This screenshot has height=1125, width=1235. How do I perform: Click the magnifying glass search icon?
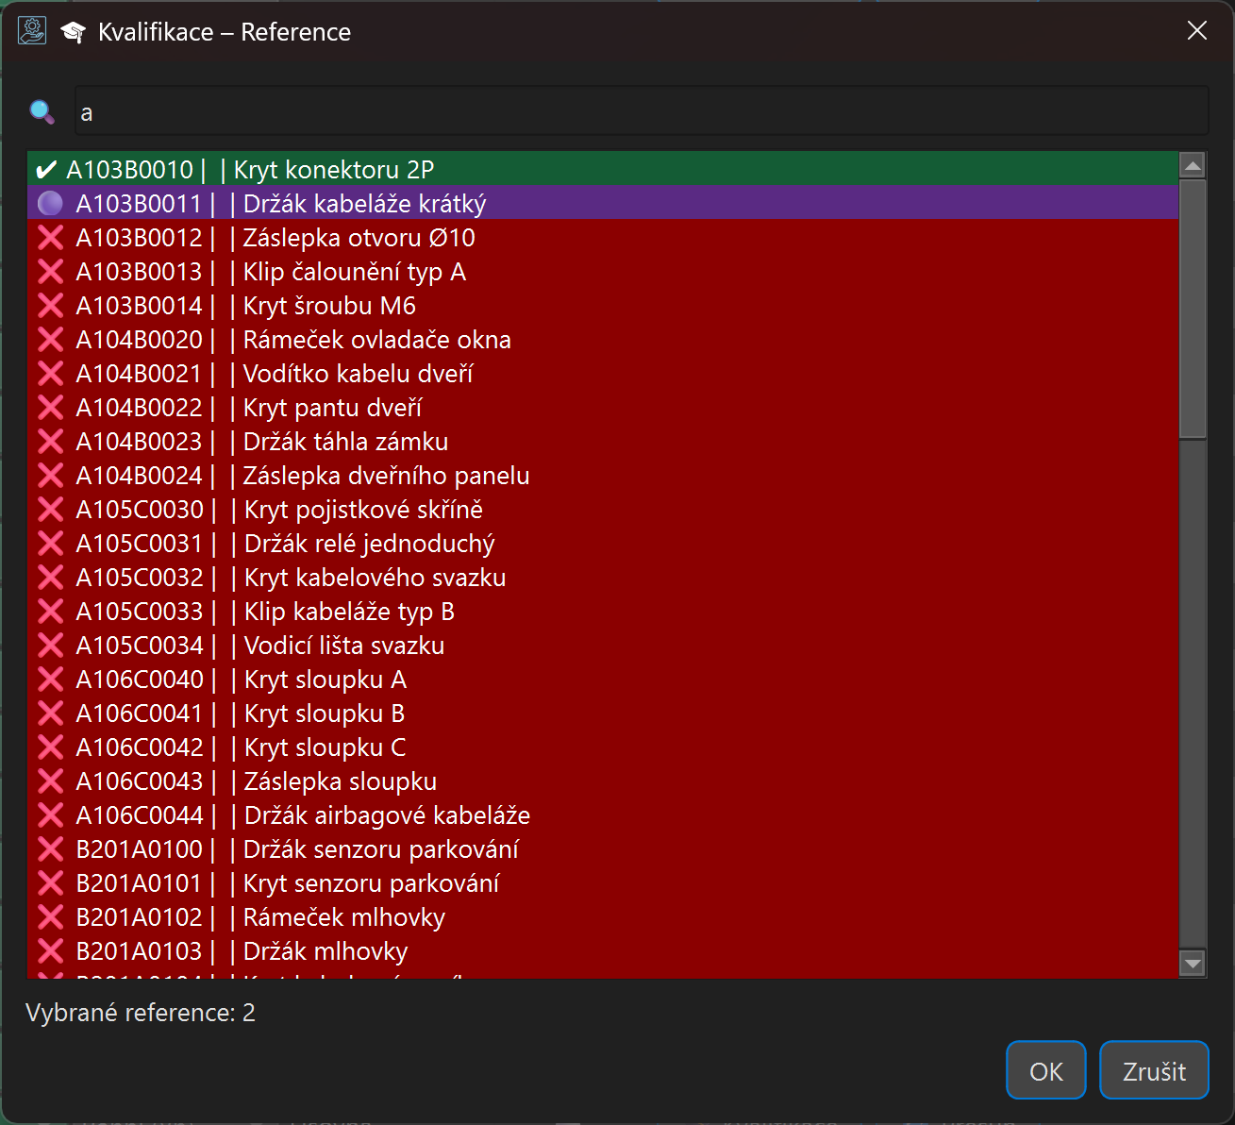(x=42, y=112)
